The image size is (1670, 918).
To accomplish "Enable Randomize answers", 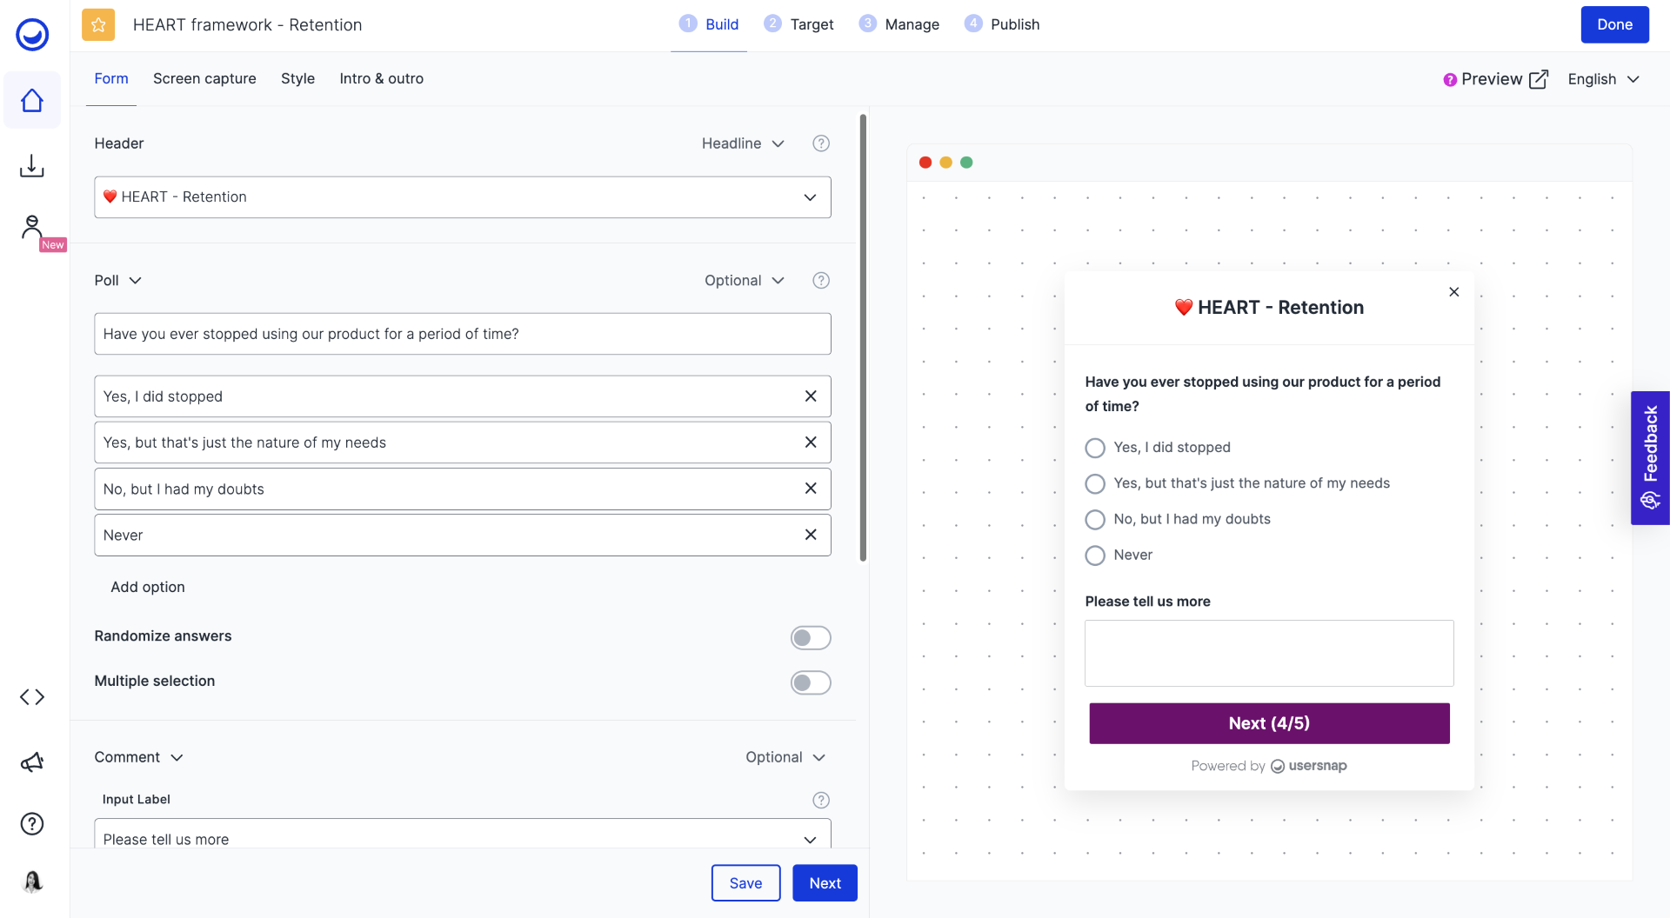I will pyautogui.click(x=810, y=637).
